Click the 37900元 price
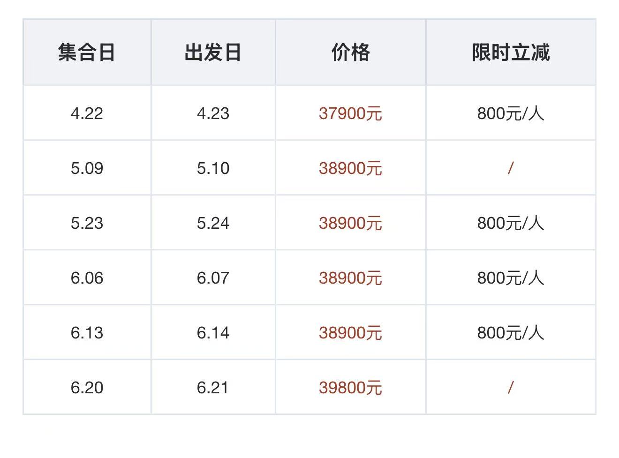The width and height of the screenshot is (619, 458). click(350, 113)
